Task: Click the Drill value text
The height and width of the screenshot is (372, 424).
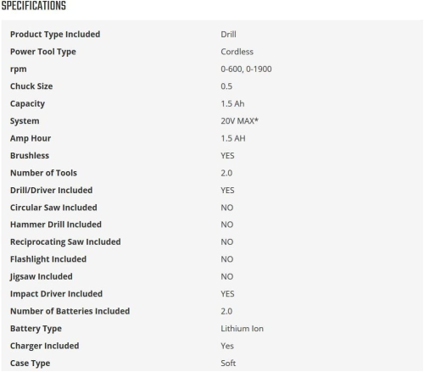Action: click(228, 35)
